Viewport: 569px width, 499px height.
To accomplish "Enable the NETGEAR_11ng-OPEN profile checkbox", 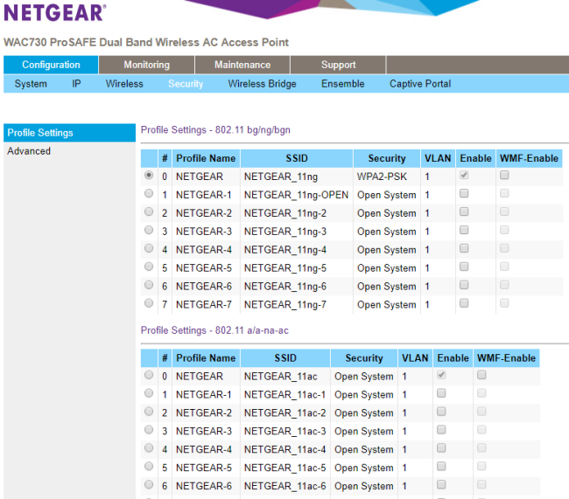I will 464,193.
